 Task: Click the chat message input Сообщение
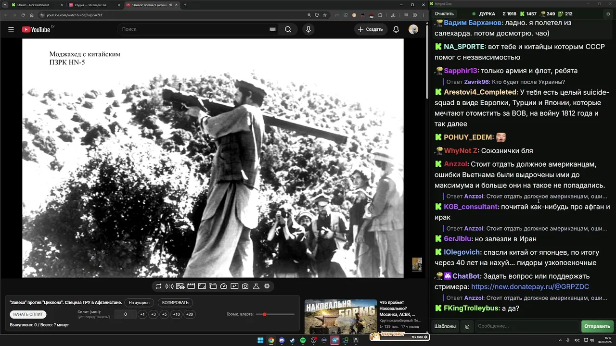527,327
